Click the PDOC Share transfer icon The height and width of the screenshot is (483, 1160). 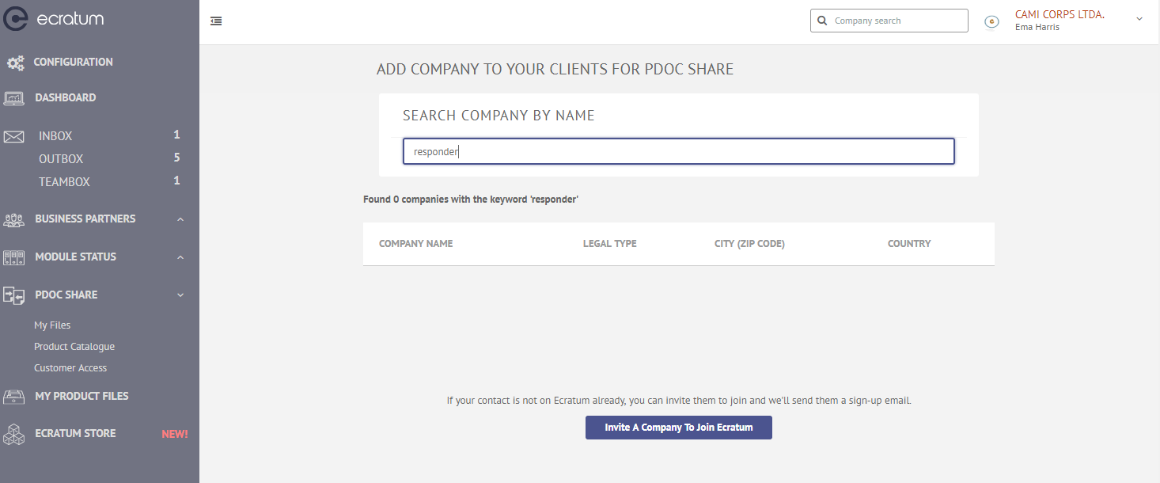pos(14,295)
